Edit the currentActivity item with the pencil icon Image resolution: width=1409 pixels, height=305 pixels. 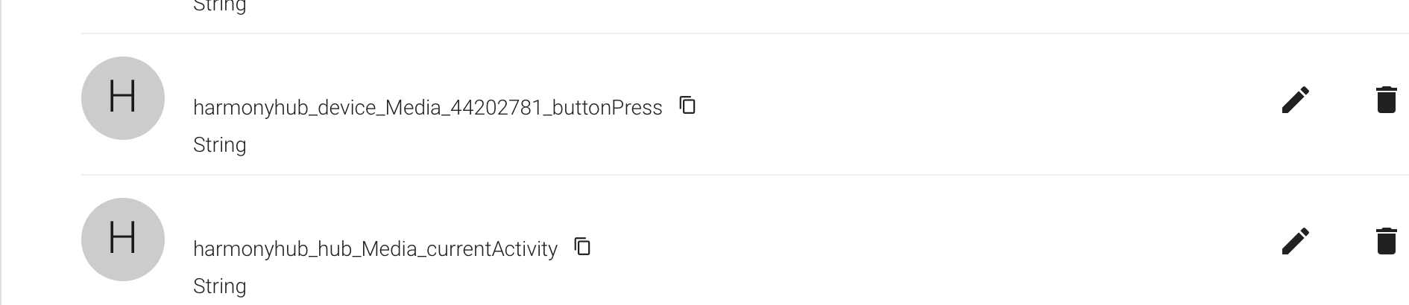click(1295, 241)
